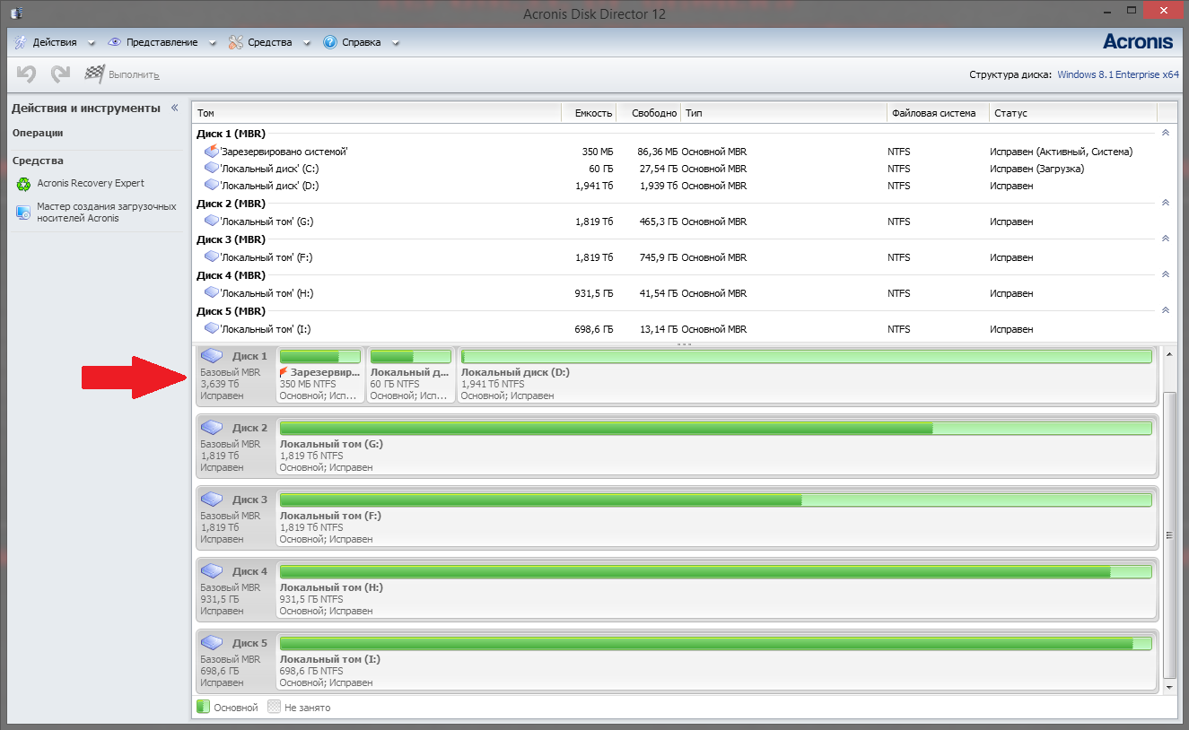Click the redo arrow icon in the toolbar

[x=60, y=74]
